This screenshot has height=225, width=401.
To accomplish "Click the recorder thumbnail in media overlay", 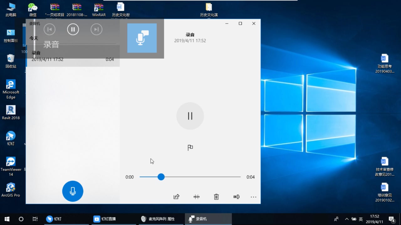I will tap(142, 38).
